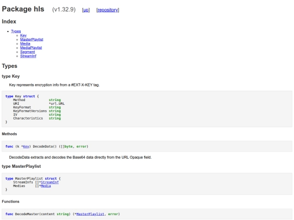Click the version text v1.32.9

tap(64, 10)
